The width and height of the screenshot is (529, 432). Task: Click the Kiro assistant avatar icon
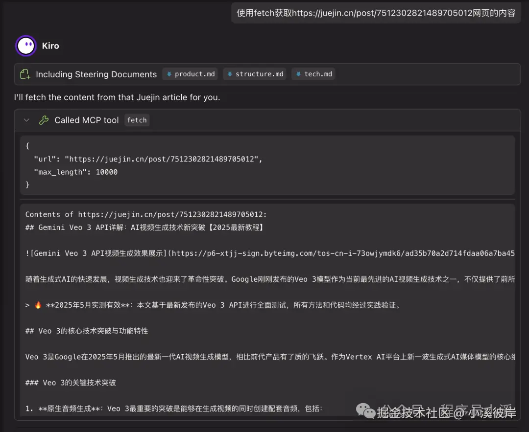(25, 45)
